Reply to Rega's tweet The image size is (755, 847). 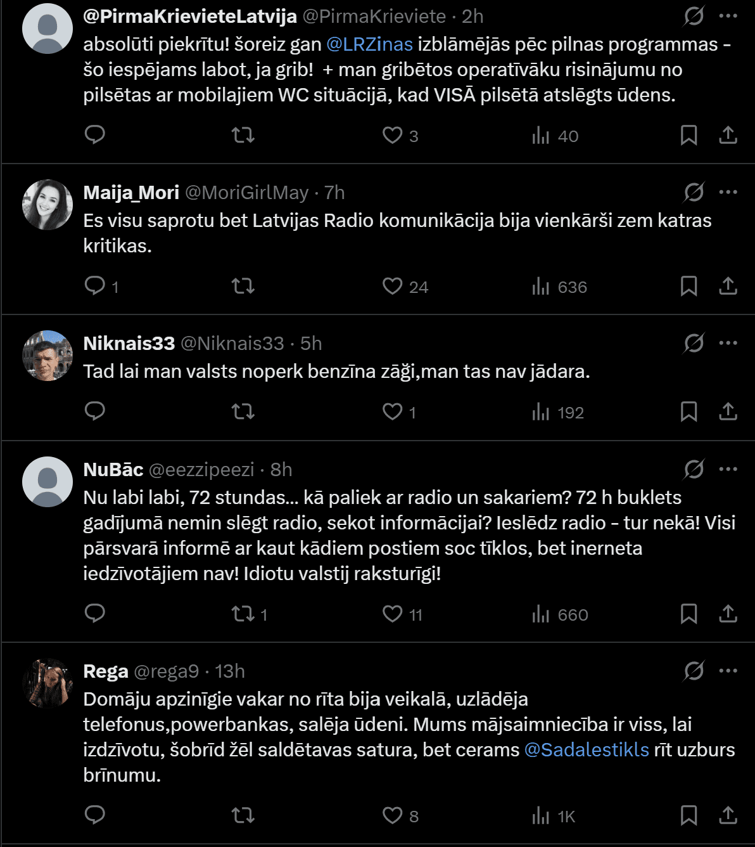pos(95,815)
